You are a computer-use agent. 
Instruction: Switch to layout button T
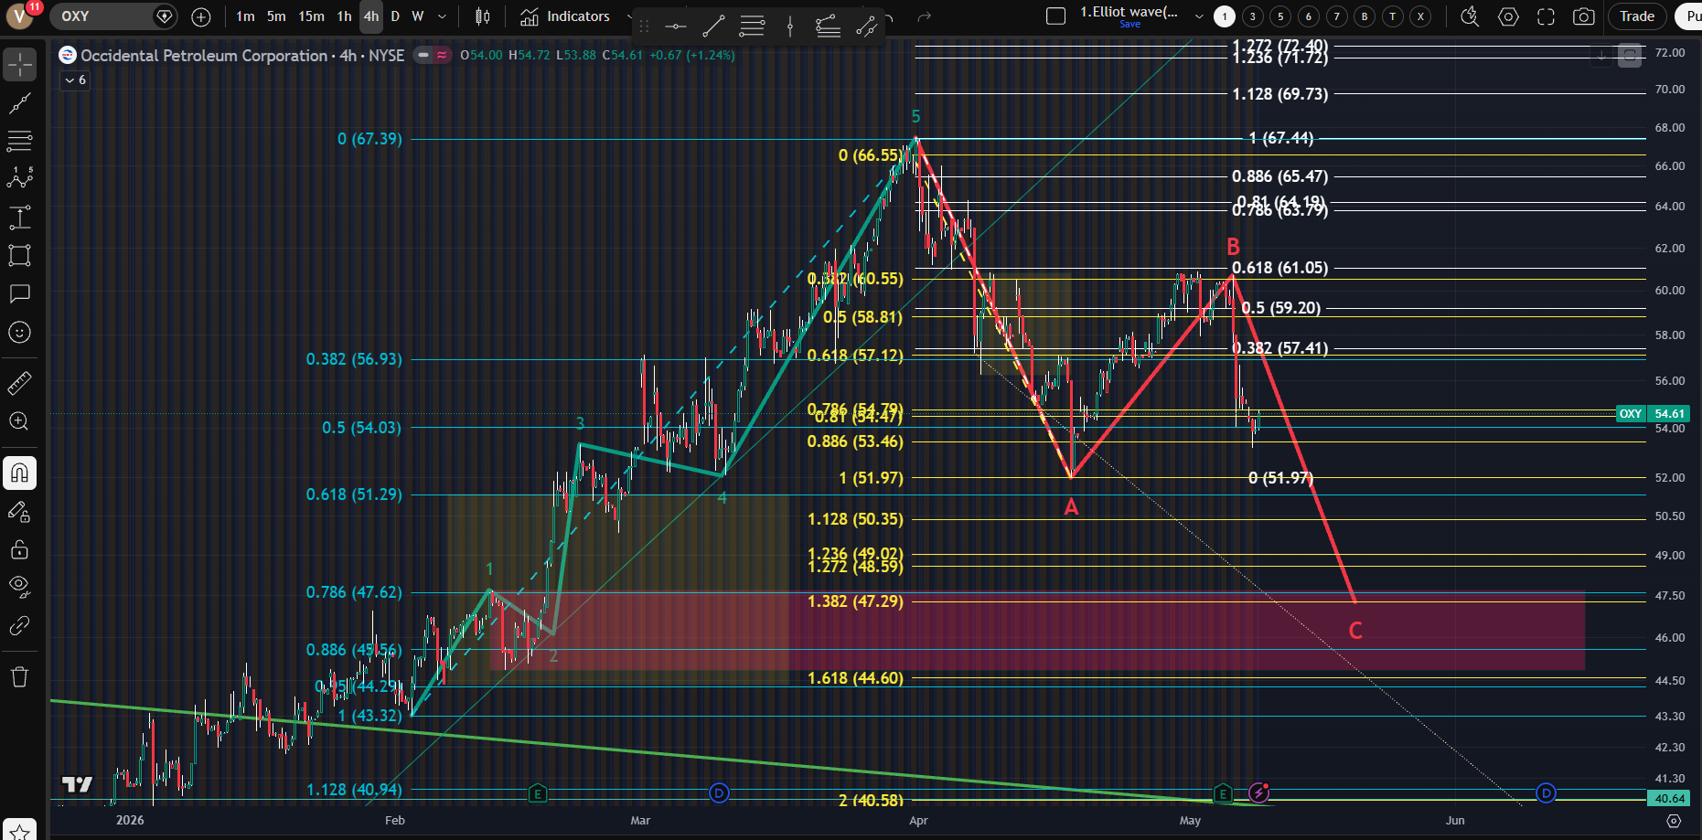click(x=1393, y=16)
